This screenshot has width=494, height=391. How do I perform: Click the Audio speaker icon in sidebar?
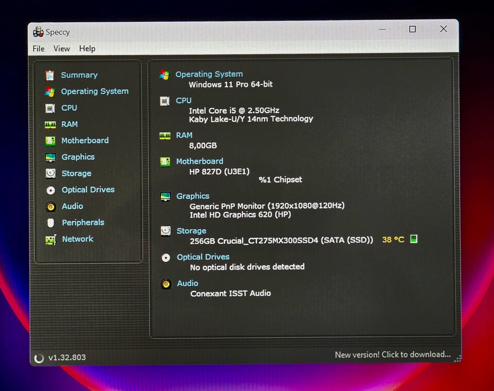pos(51,207)
